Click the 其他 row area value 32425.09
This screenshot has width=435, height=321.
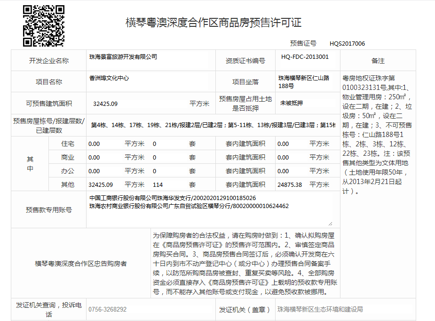[101, 185]
